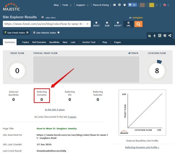This screenshot has width=175, height=153.
Task: Select the PATH radio option
Action: click(x=118, y=23)
